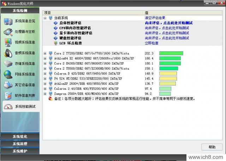The width and height of the screenshot is (226, 161).
Task: Click computer icon for Athlon64 X2 4600+ row
Action: (50, 58)
